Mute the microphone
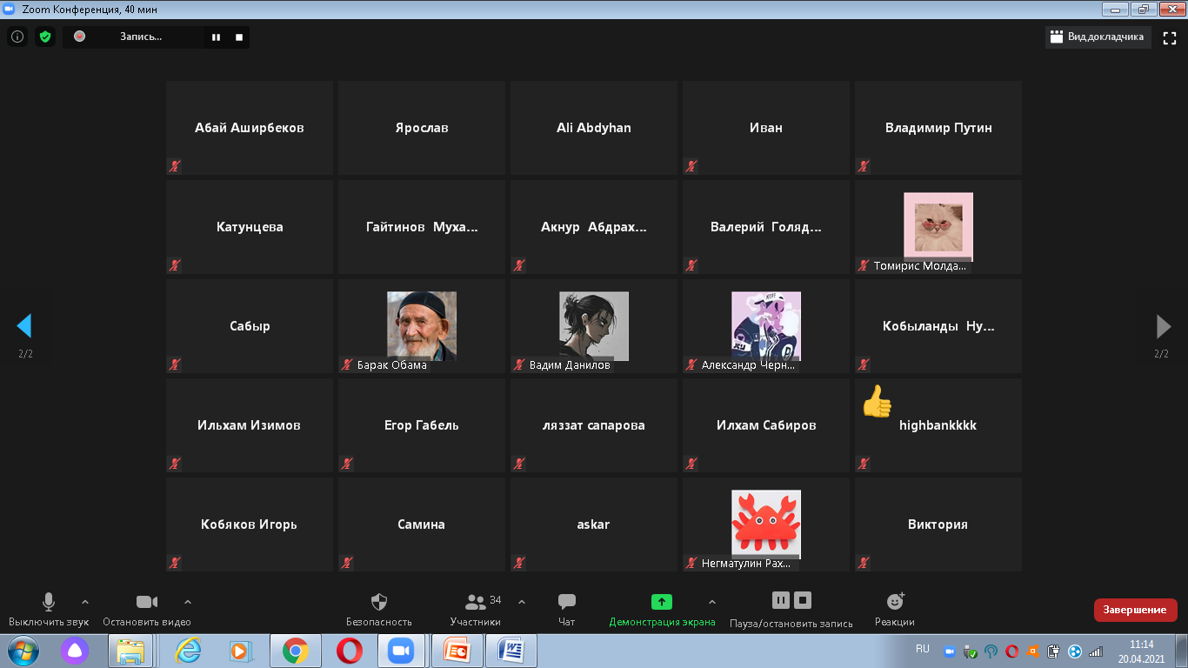 (49, 602)
